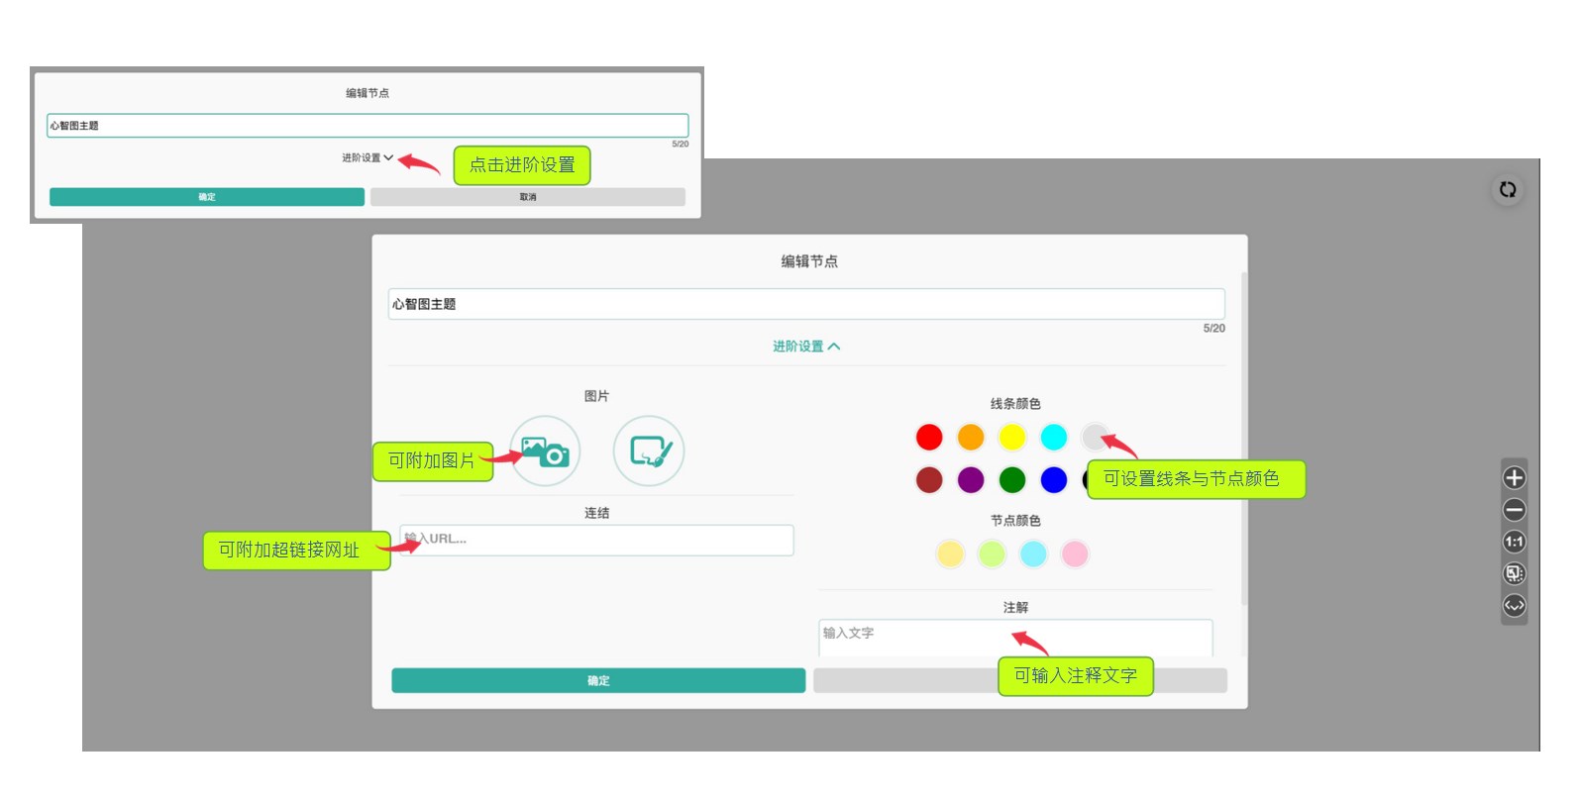The image size is (1580, 804).
Task: Select the cyan line color
Action: [1054, 437]
